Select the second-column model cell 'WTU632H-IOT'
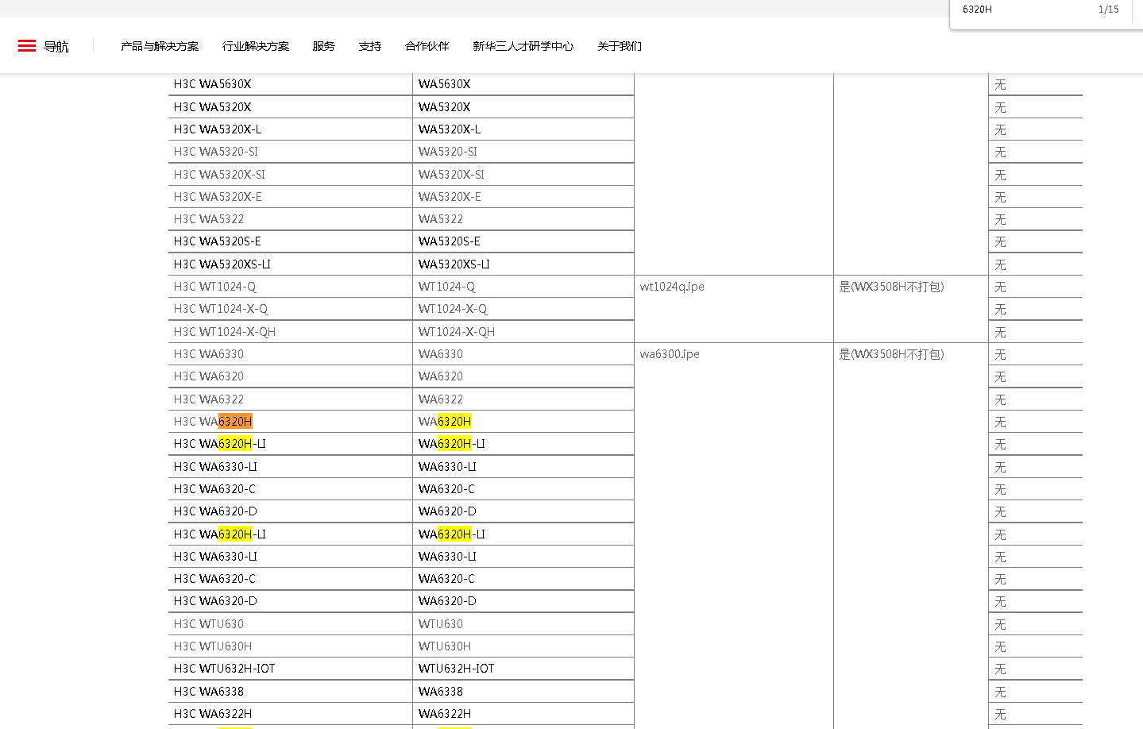Viewport: 1143px width, 729px height. (457, 669)
